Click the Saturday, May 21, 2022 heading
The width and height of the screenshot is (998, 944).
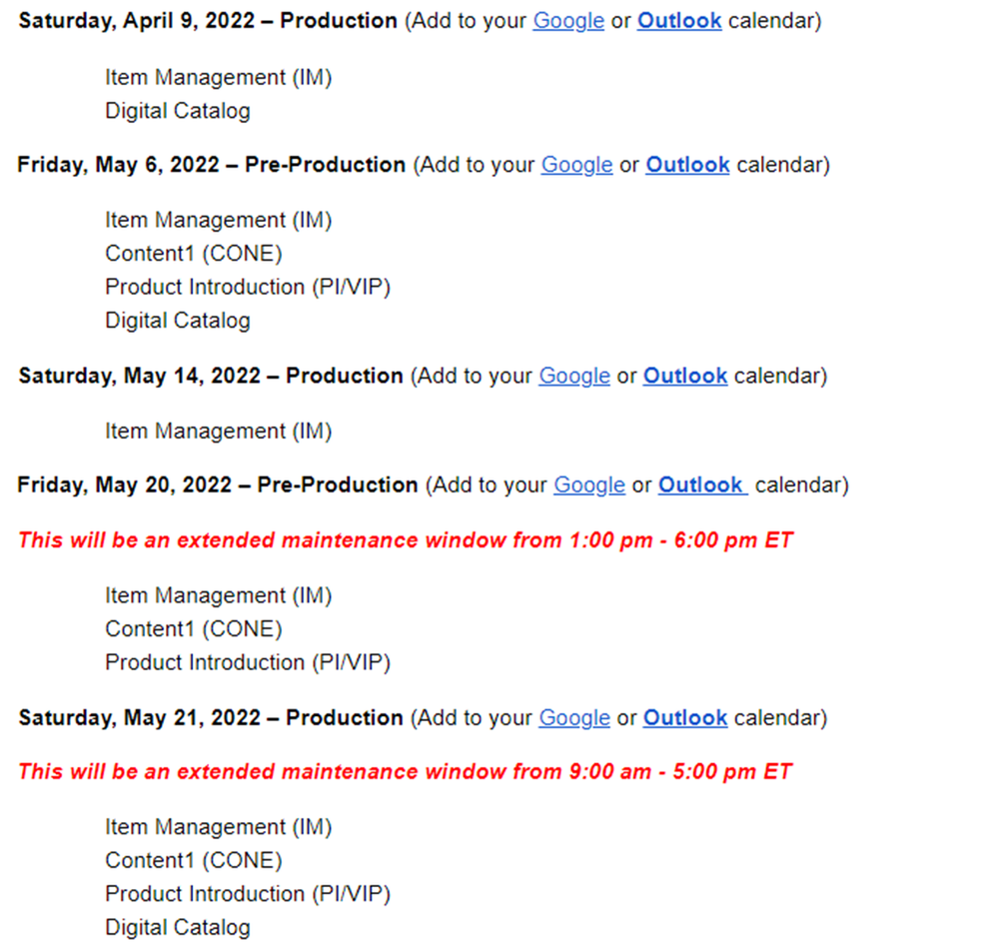(x=210, y=718)
